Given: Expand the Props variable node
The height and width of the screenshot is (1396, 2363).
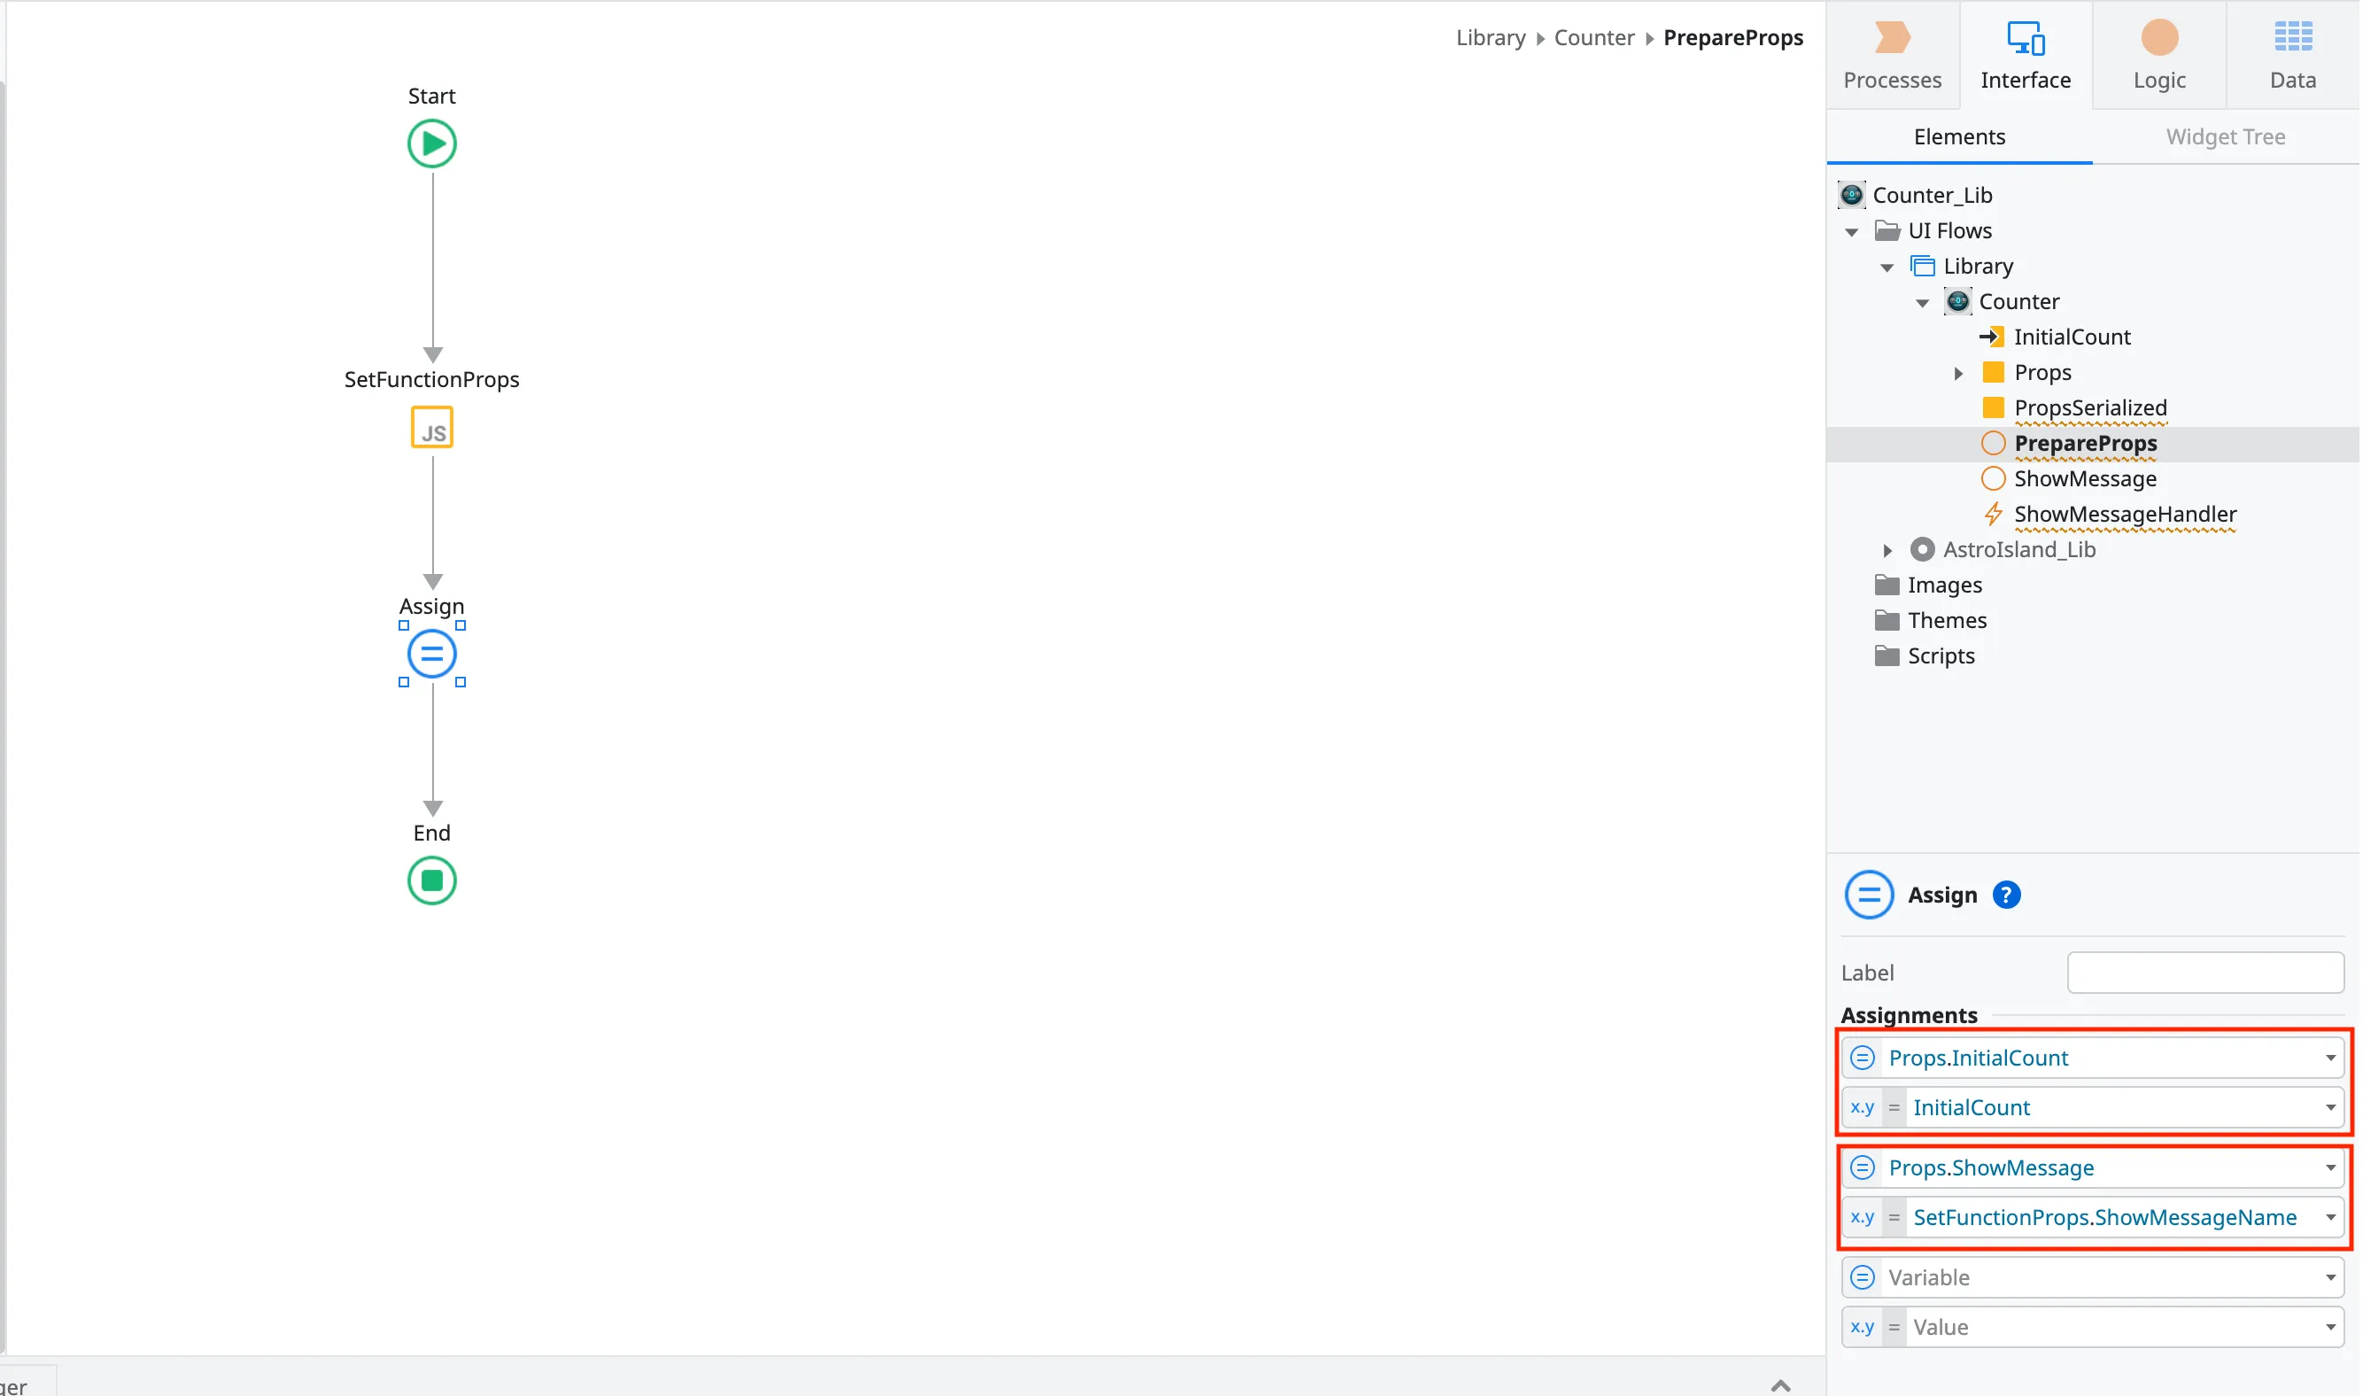Looking at the screenshot, I should (x=1957, y=374).
